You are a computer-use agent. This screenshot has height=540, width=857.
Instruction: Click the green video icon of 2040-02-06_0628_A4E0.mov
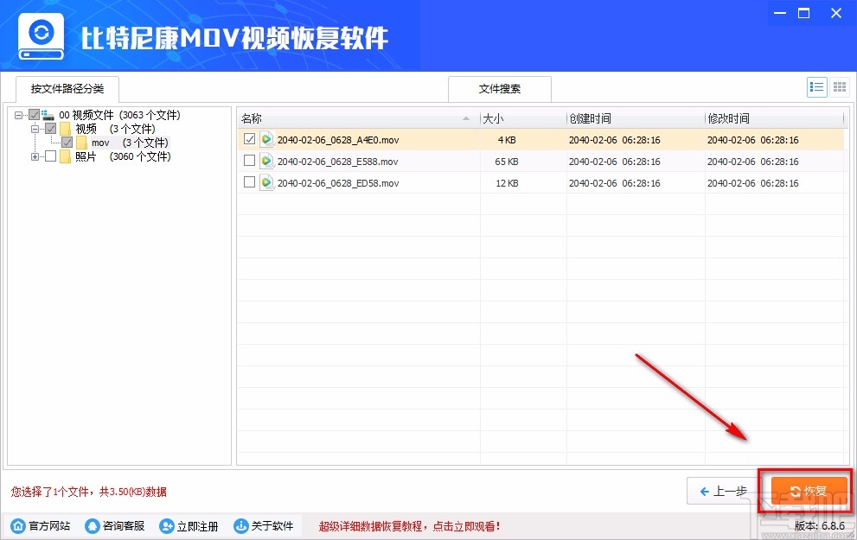[266, 140]
